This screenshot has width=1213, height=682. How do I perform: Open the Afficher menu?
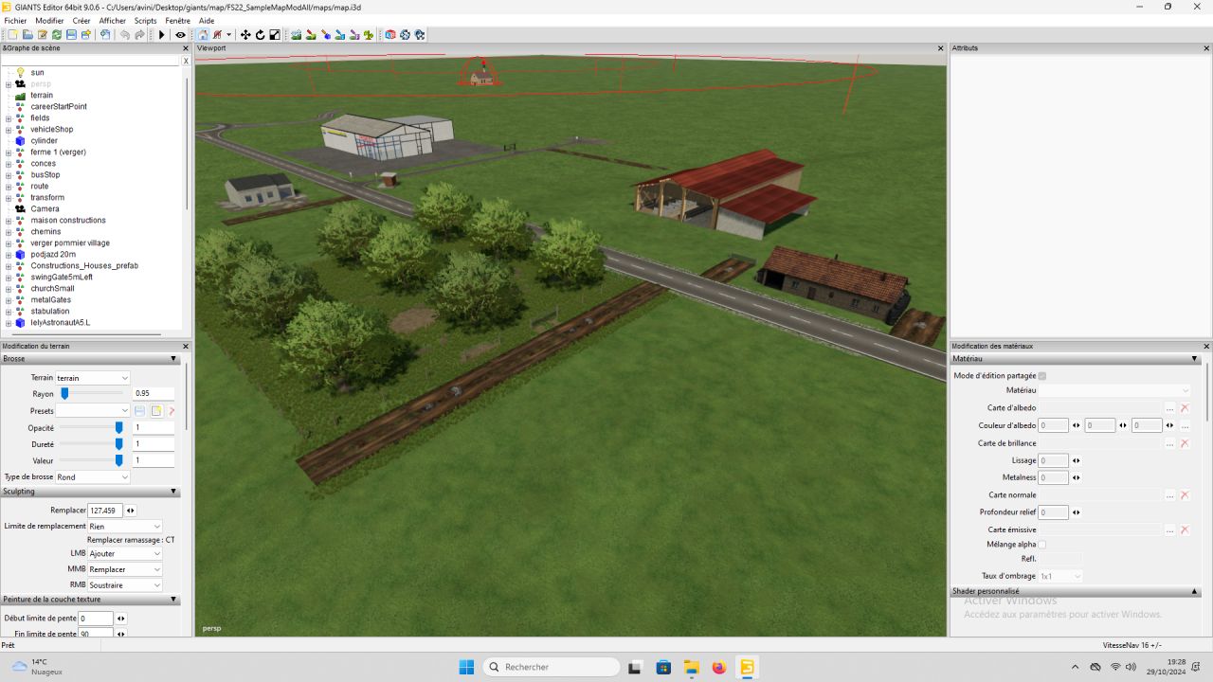113,20
